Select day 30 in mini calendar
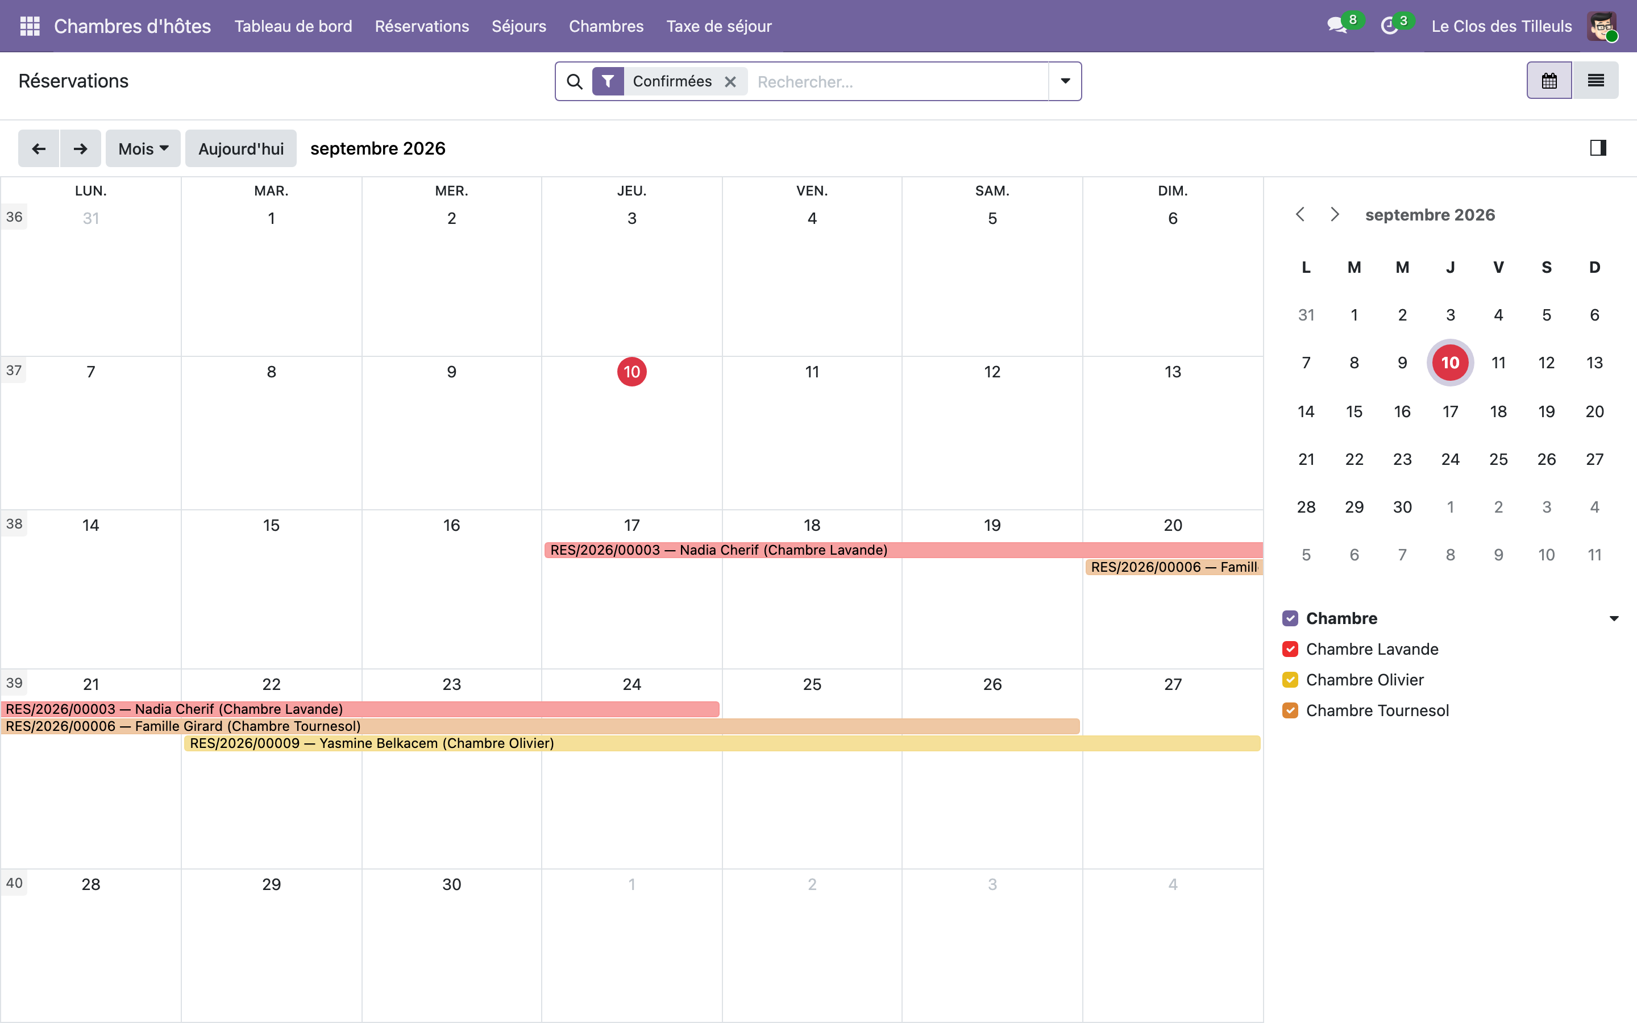This screenshot has height=1023, width=1637. [1402, 507]
